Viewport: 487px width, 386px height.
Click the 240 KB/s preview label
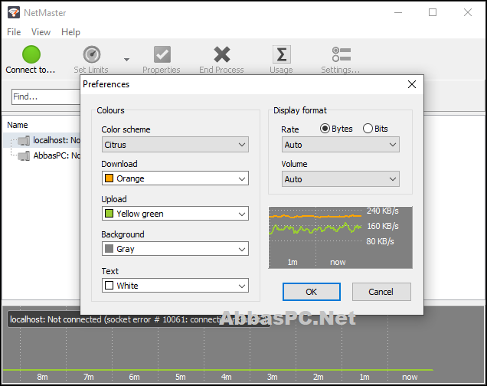pyautogui.click(x=382, y=211)
